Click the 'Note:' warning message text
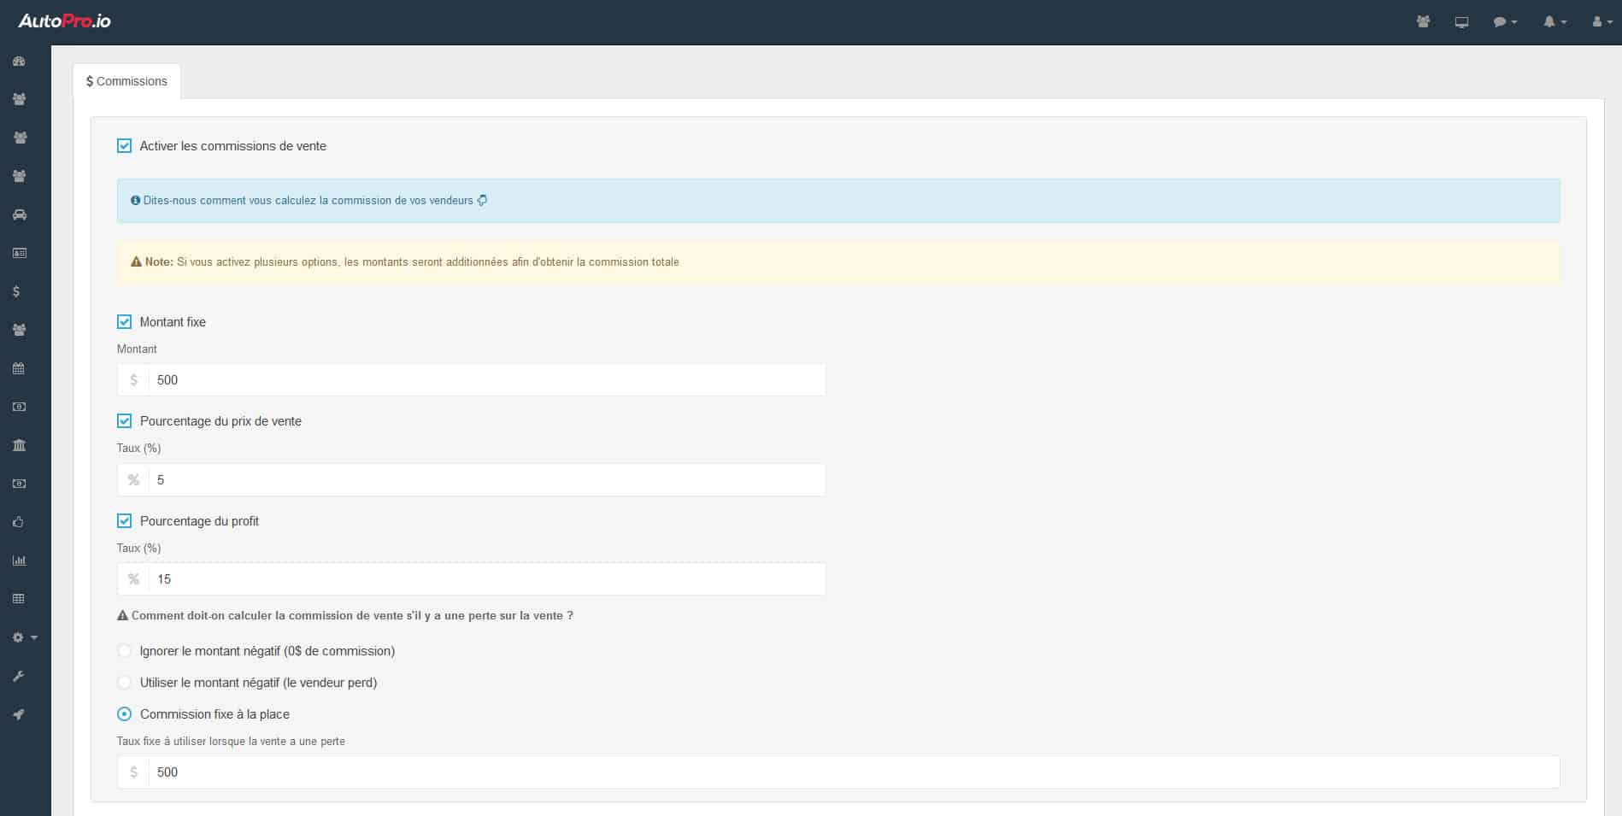 pos(412,262)
